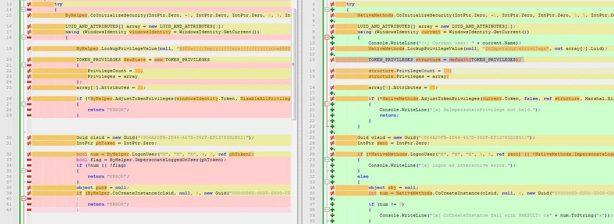
Task: Click the green plus marker on right line 32
Action: tap(332, 177)
